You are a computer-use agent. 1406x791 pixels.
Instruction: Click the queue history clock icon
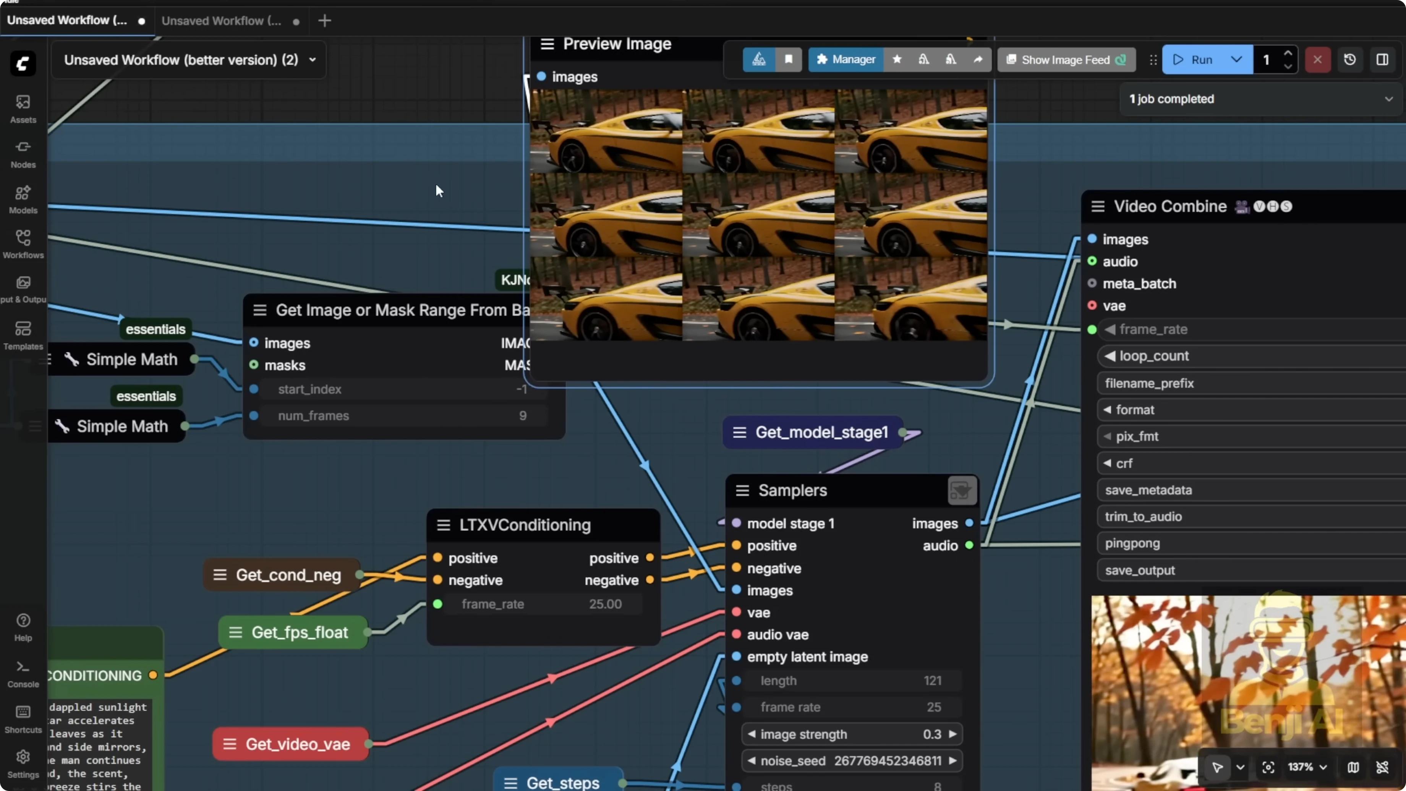pos(1350,60)
